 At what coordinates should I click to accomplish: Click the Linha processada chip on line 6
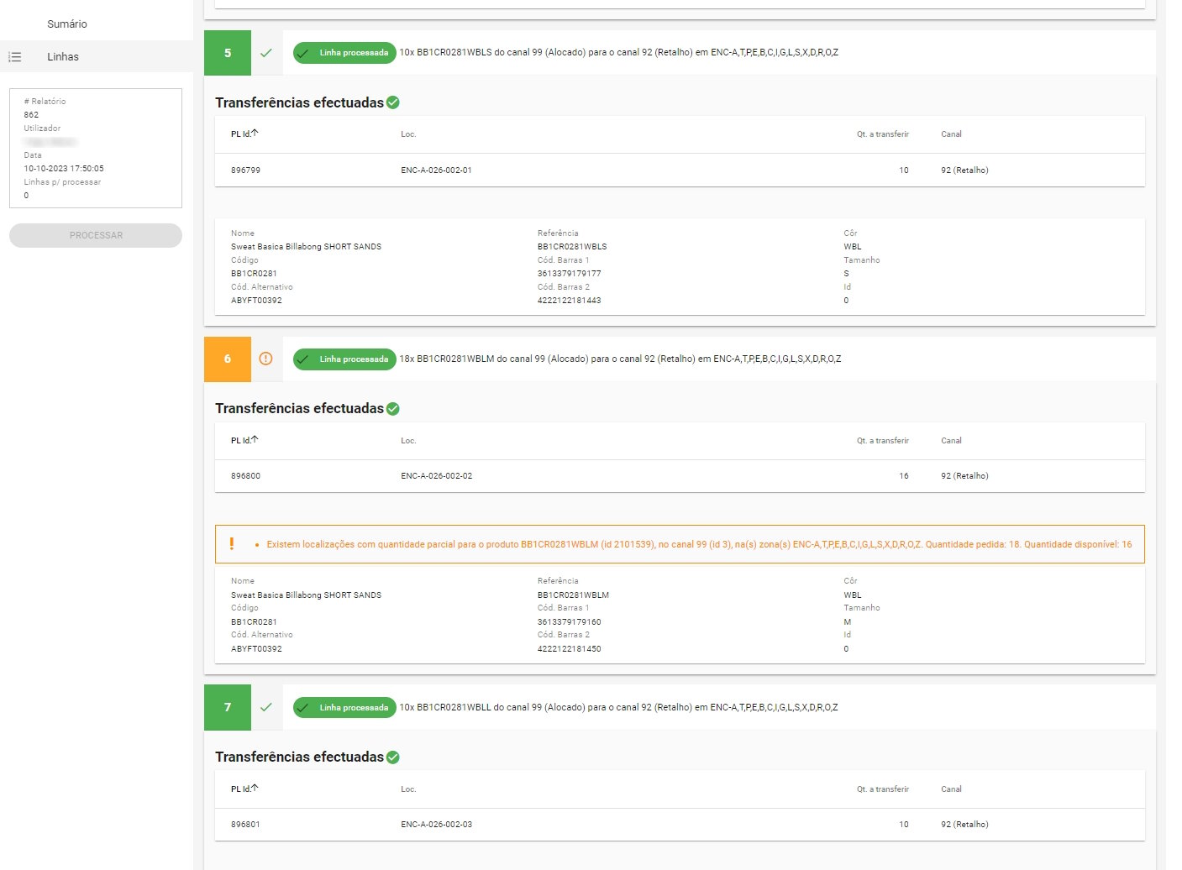344,359
